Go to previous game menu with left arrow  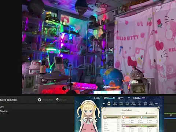coord(104,103)
